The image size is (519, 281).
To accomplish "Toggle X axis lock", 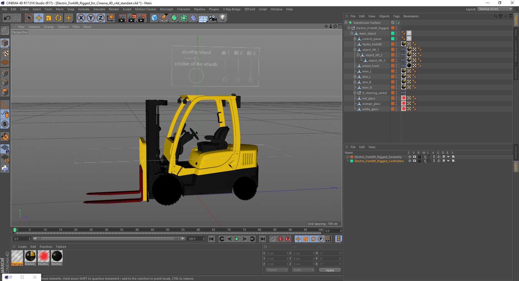I will (81, 18).
